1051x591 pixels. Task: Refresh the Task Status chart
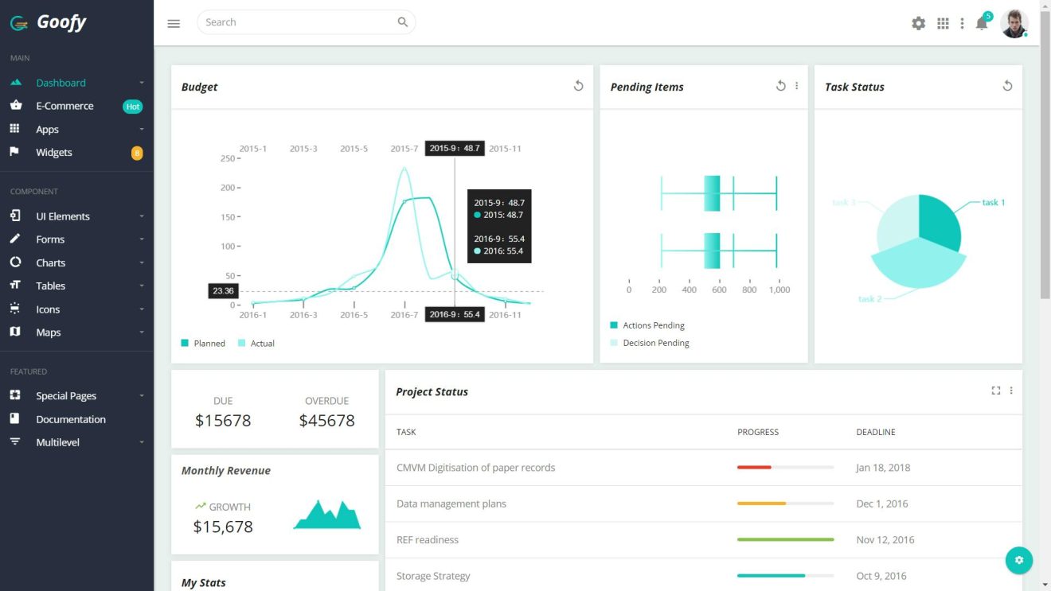click(1007, 85)
